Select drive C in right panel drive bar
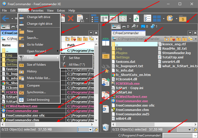Viewport: 198px width, 138px height. (x=116, y=27)
